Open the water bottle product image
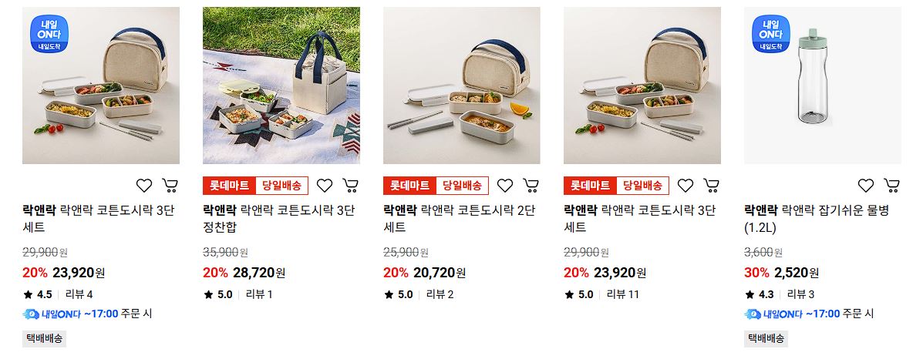913x359 pixels. [x=822, y=86]
